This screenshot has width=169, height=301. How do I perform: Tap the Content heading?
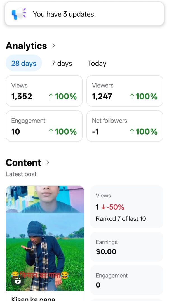click(x=24, y=163)
